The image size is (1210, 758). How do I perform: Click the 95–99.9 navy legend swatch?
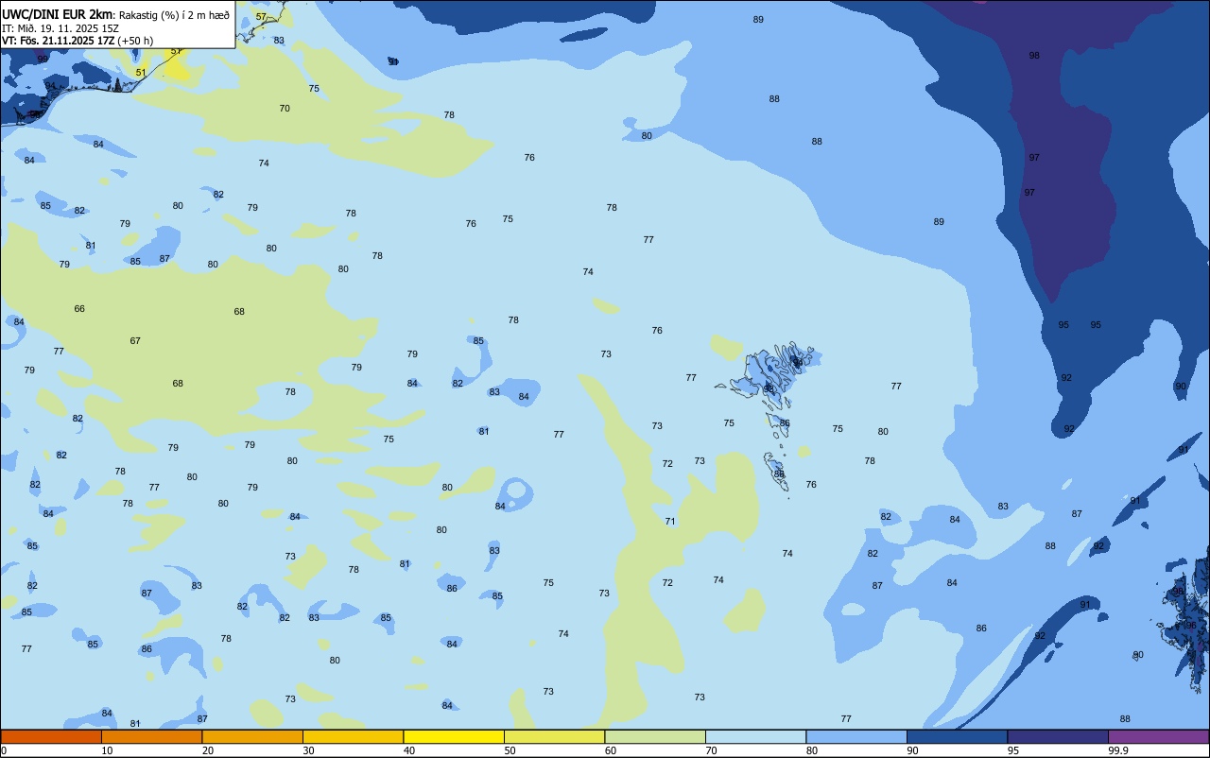click(x=1058, y=736)
